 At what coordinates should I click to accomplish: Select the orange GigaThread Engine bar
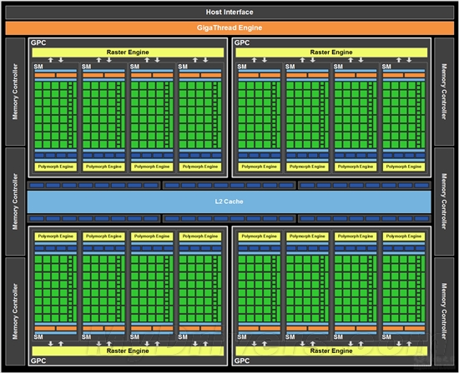(229, 28)
